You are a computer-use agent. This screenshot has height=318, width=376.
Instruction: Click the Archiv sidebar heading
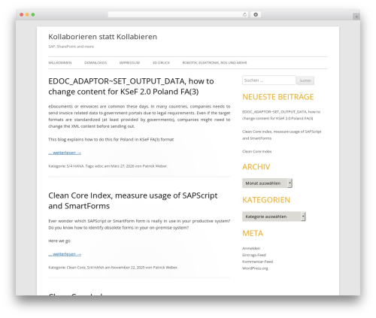[256, 167]
